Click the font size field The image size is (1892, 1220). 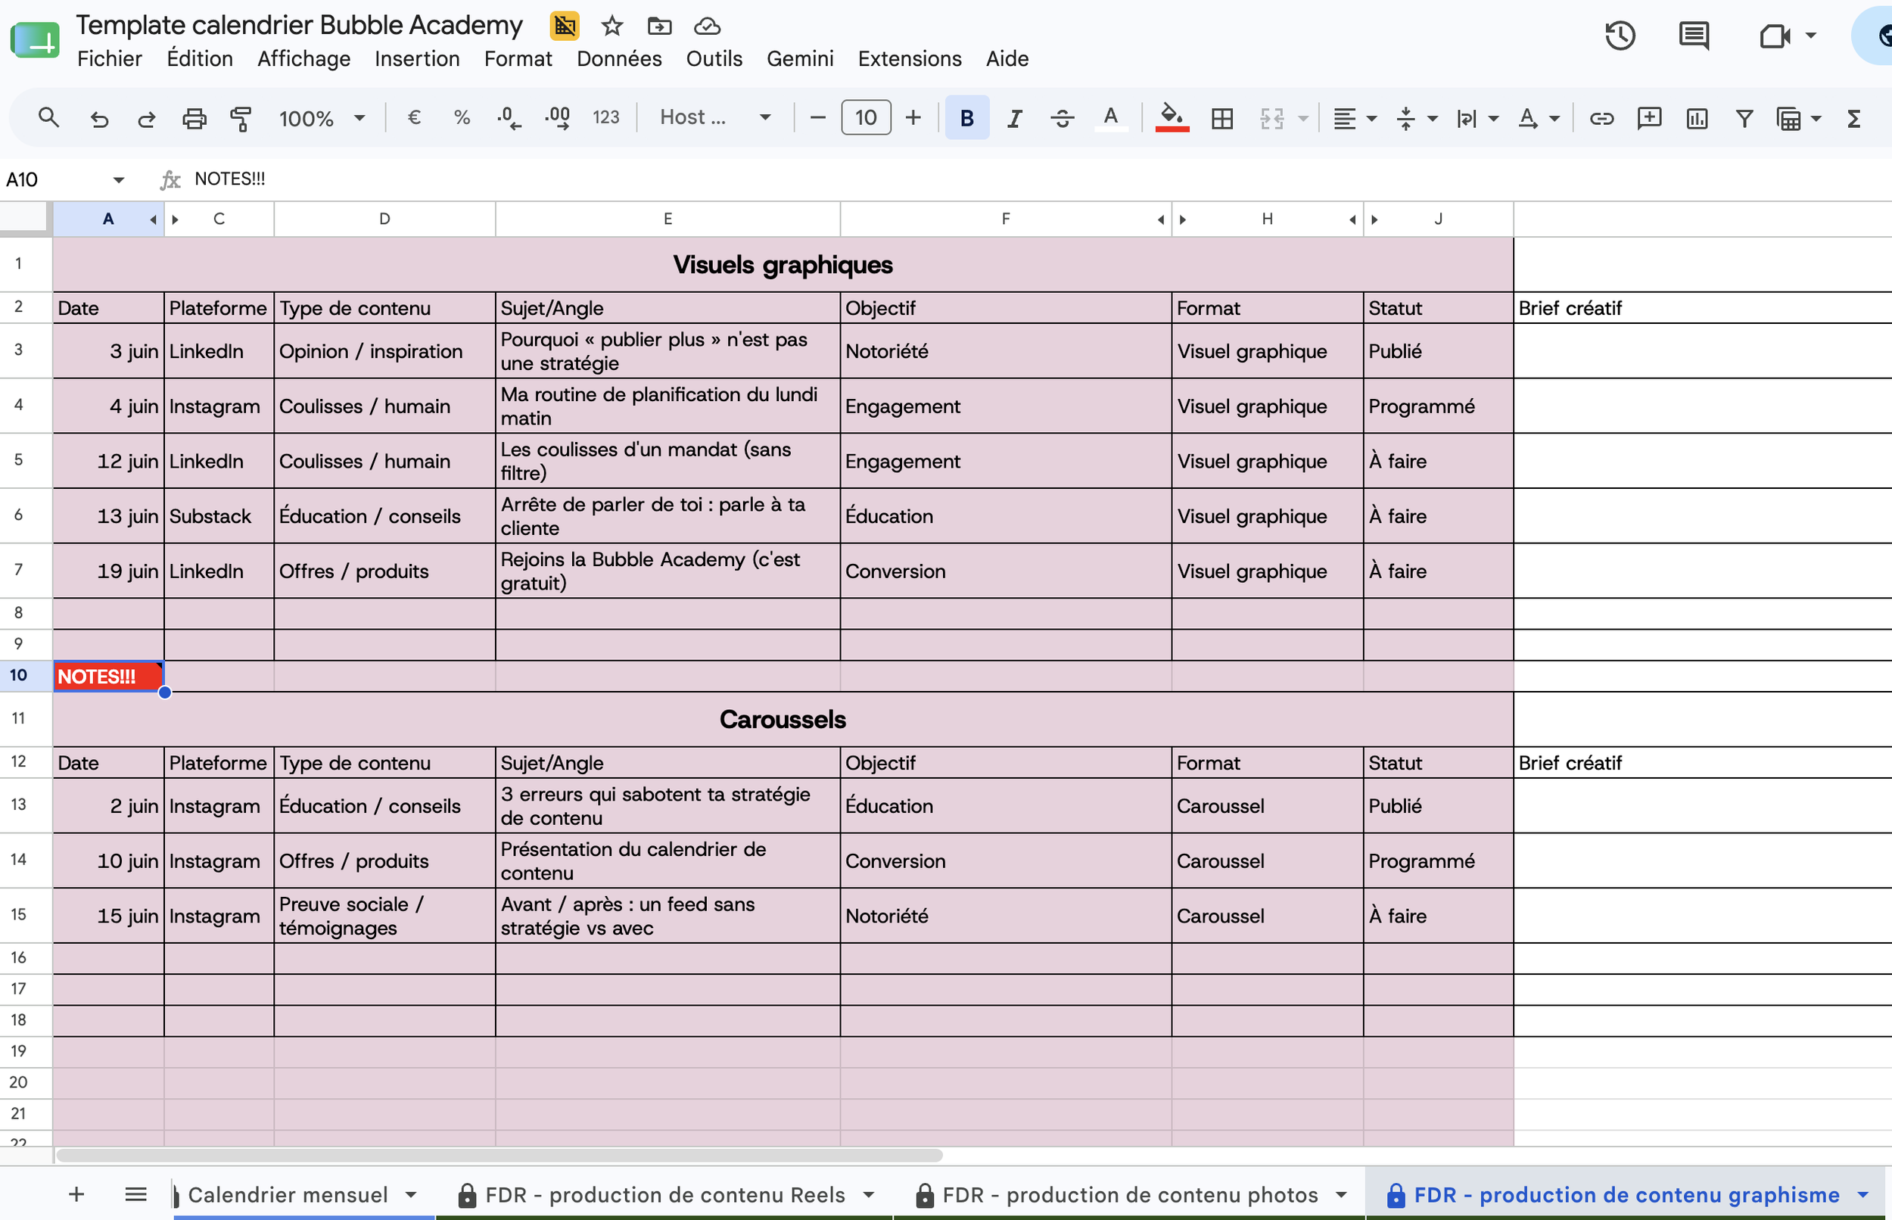tap(866, 118)
